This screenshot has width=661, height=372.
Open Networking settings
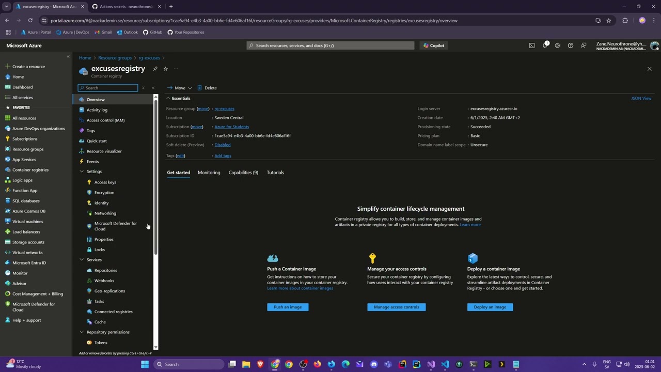coord(105,213)
